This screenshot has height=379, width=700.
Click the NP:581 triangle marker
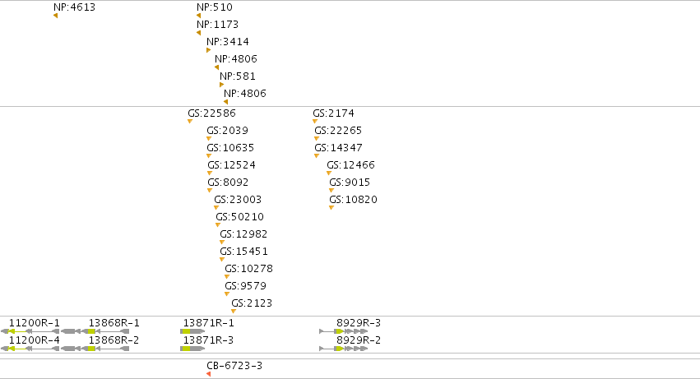click(221, 85)
